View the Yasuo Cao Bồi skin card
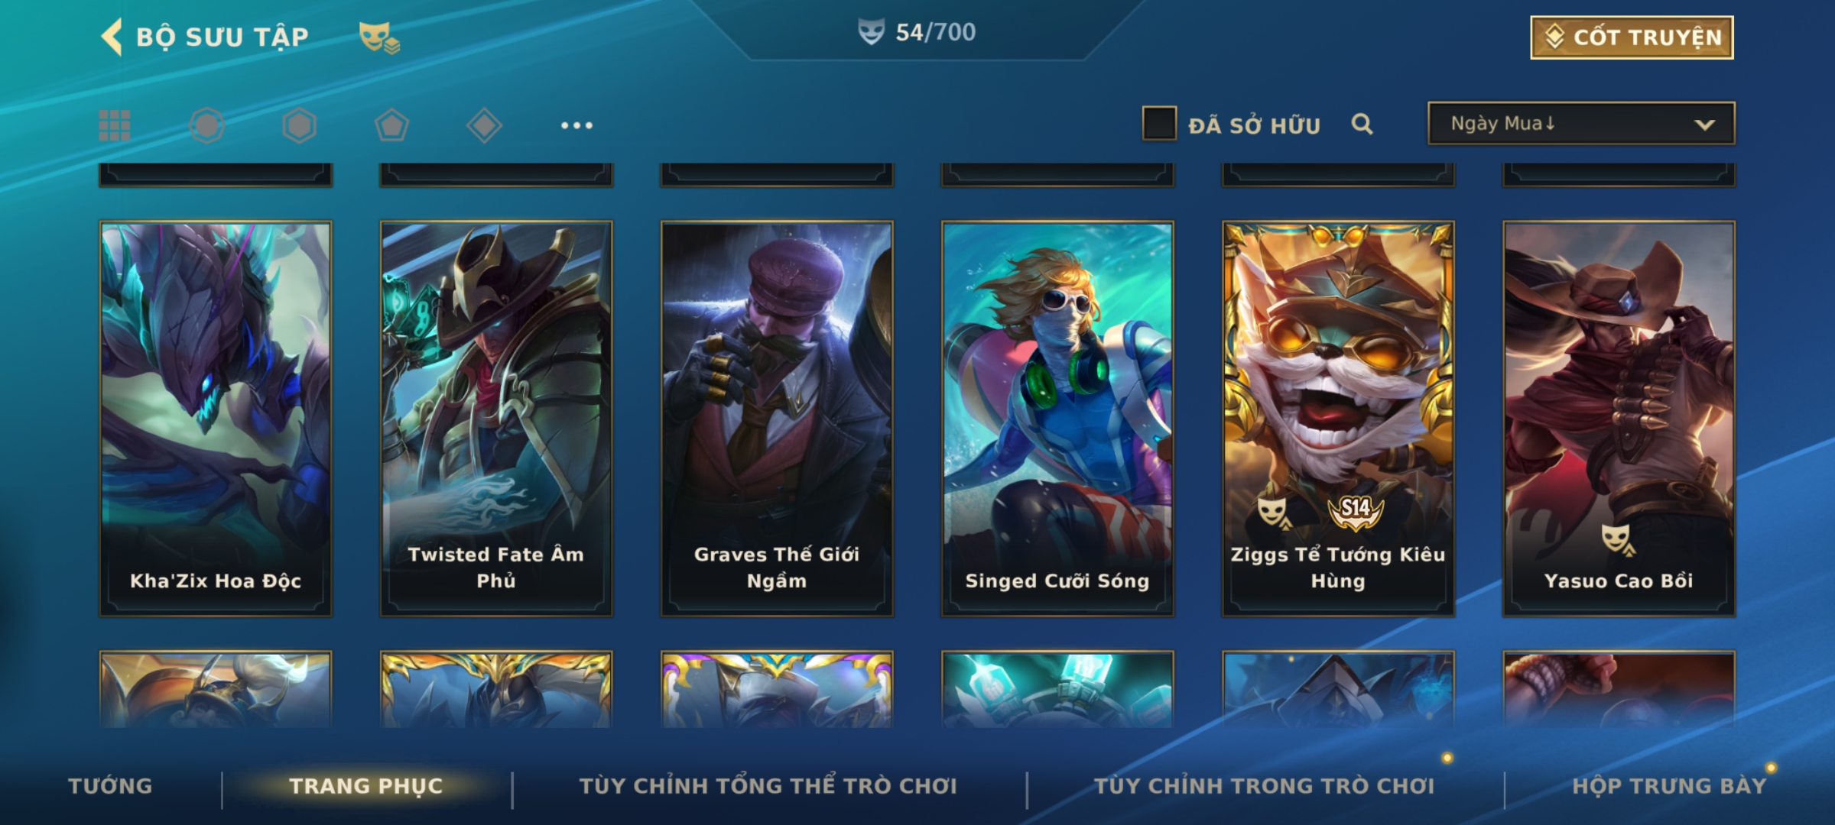1835x825 pixels. pos(1619,419)
